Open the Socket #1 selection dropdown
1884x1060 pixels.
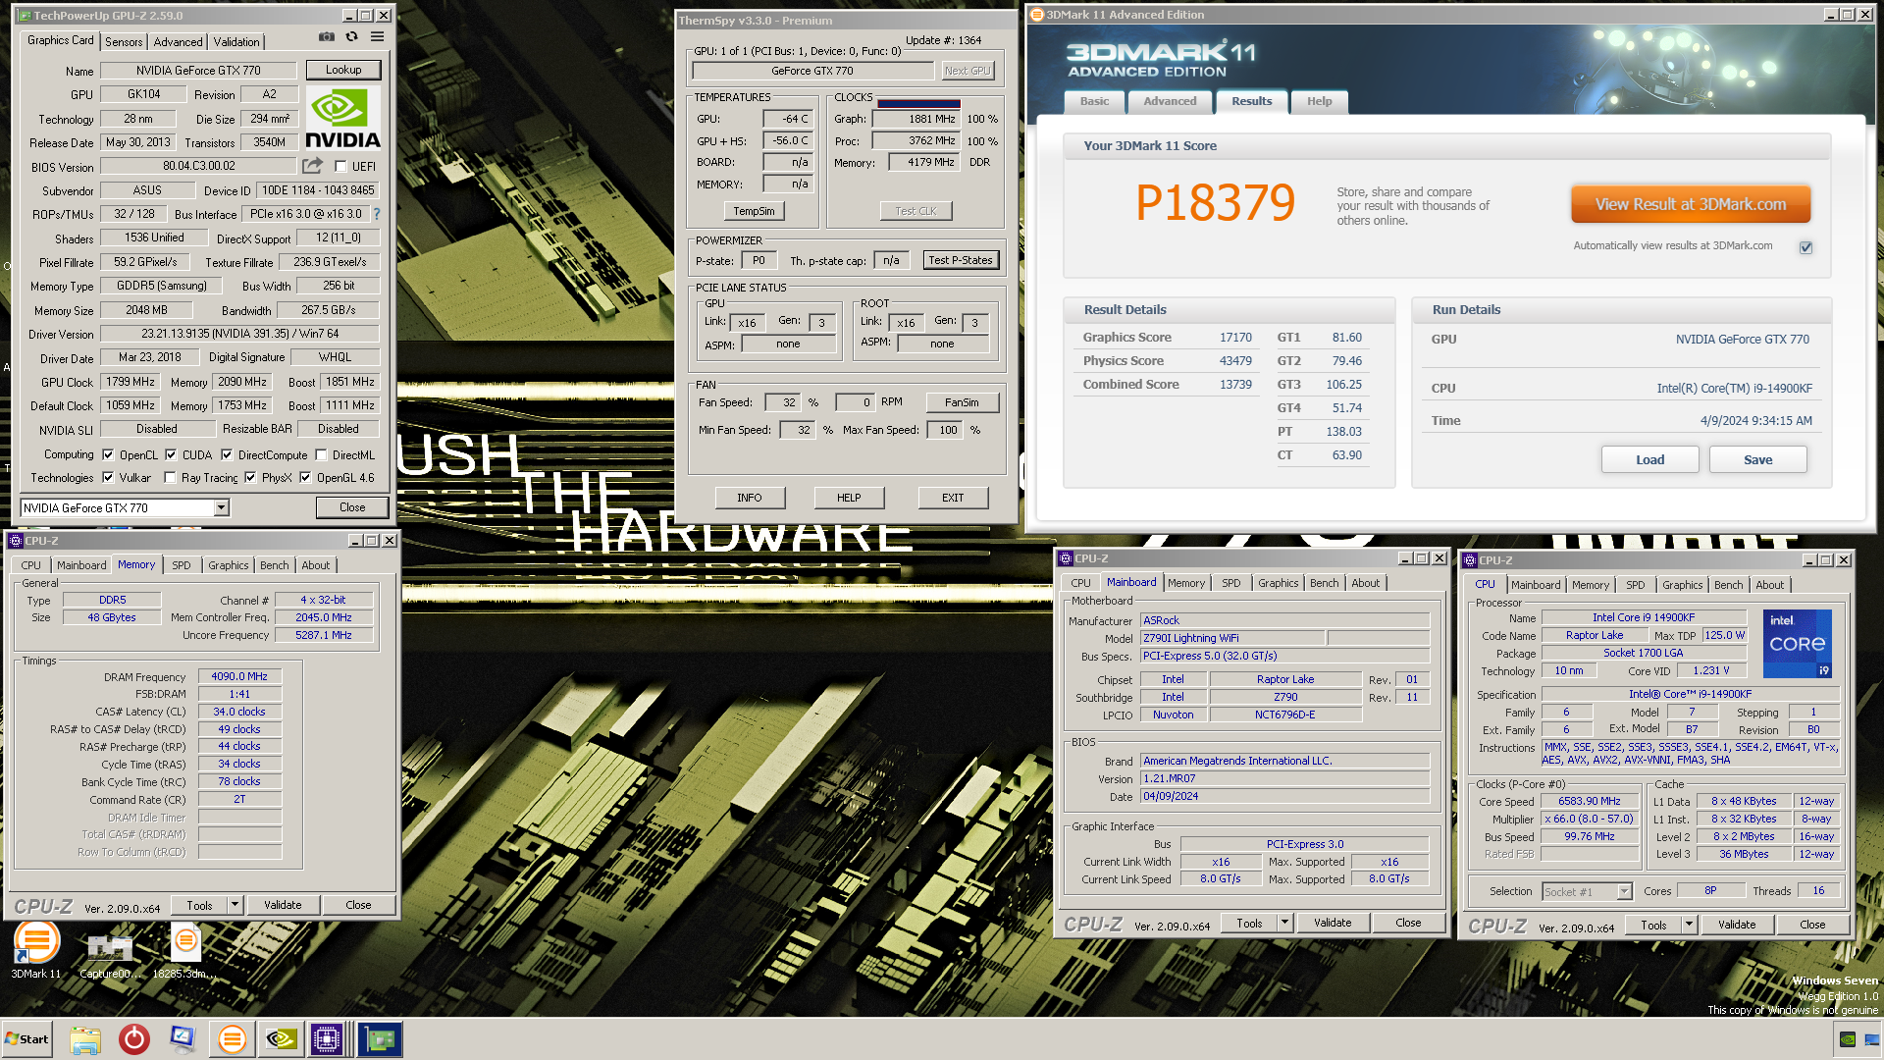(1624, 891)
